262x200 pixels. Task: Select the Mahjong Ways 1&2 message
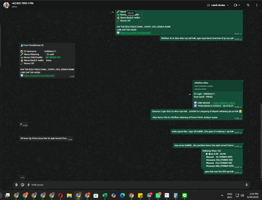pyautogui.click(x=222, y=159)
